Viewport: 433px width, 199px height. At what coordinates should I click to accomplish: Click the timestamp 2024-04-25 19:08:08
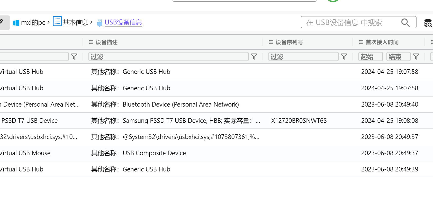[x=390, y=120]
